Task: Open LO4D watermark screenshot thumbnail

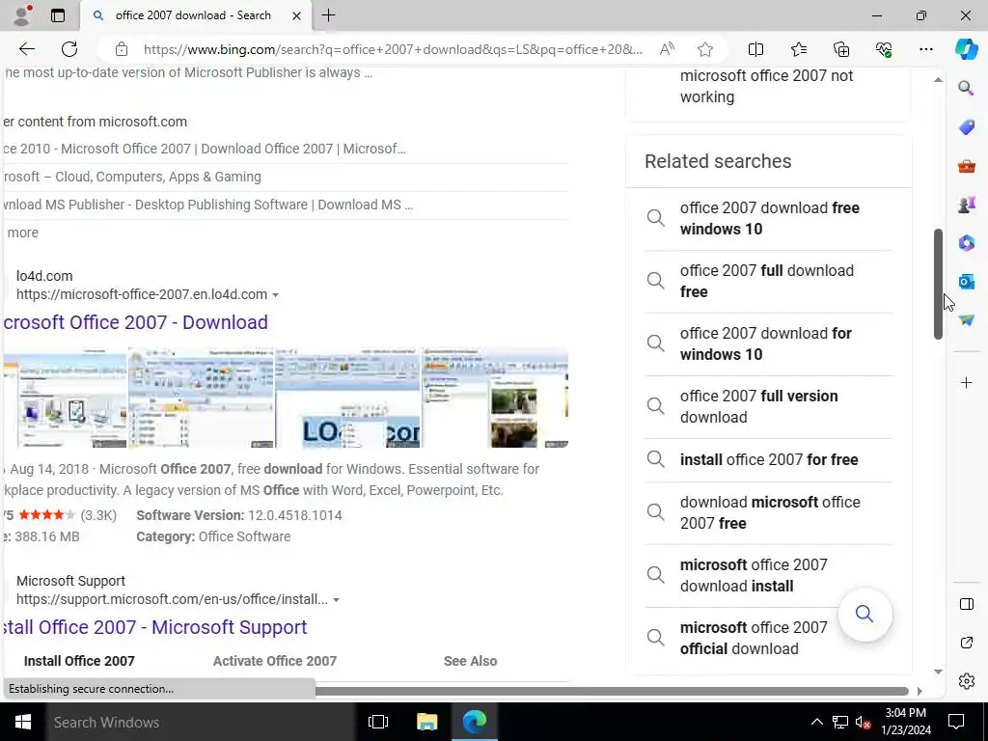Action: click(x=347, y=398)
